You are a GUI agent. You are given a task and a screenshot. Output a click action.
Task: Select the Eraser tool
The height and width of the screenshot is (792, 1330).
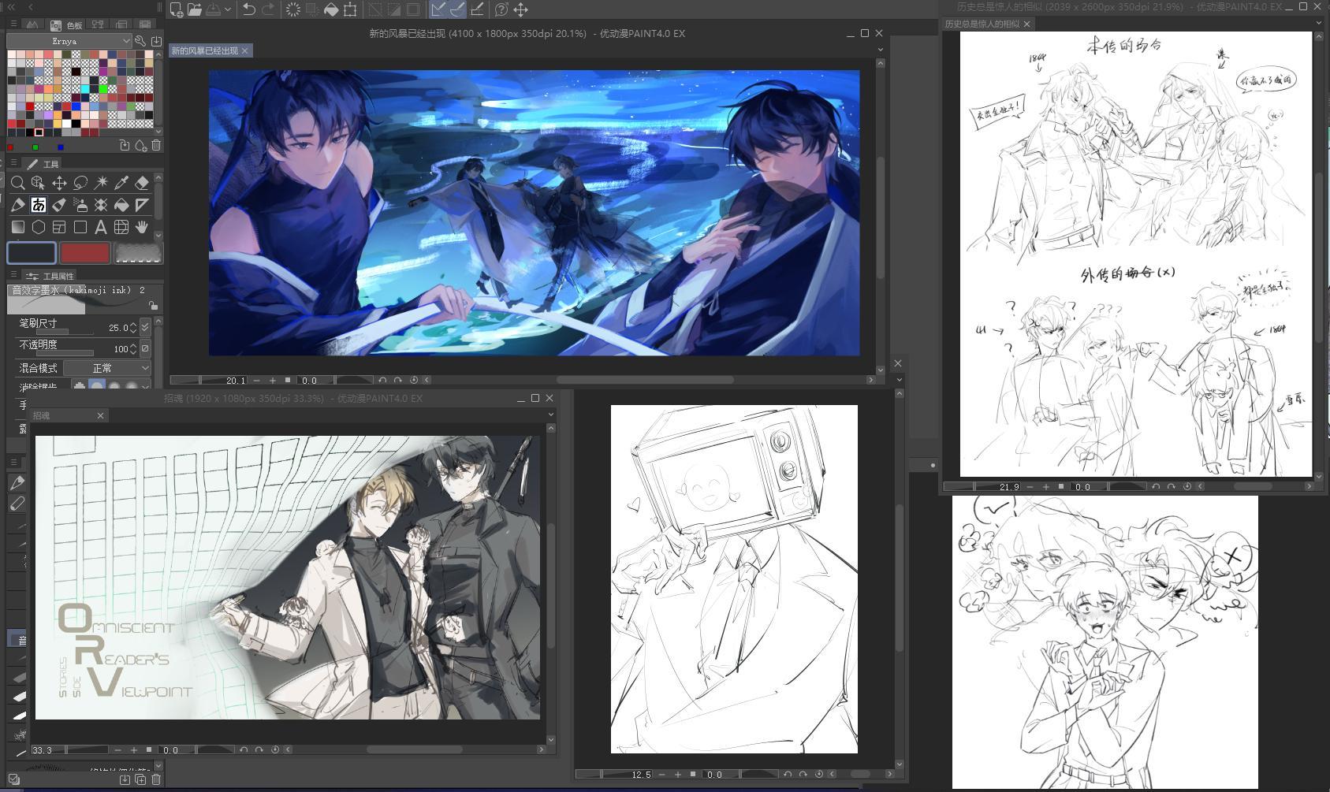[x=142, y=183]
